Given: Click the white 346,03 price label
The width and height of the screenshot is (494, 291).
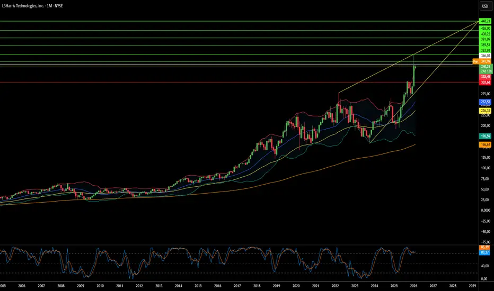Looking at the screenshot, I should click(x=484, y=55).
